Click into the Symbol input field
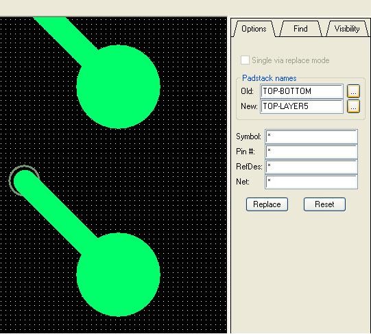 pyautogui.click(x=311, y=136)
